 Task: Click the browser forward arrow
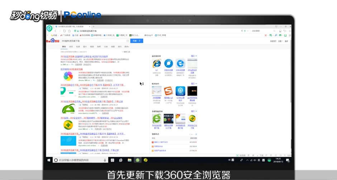click(60, 31)
